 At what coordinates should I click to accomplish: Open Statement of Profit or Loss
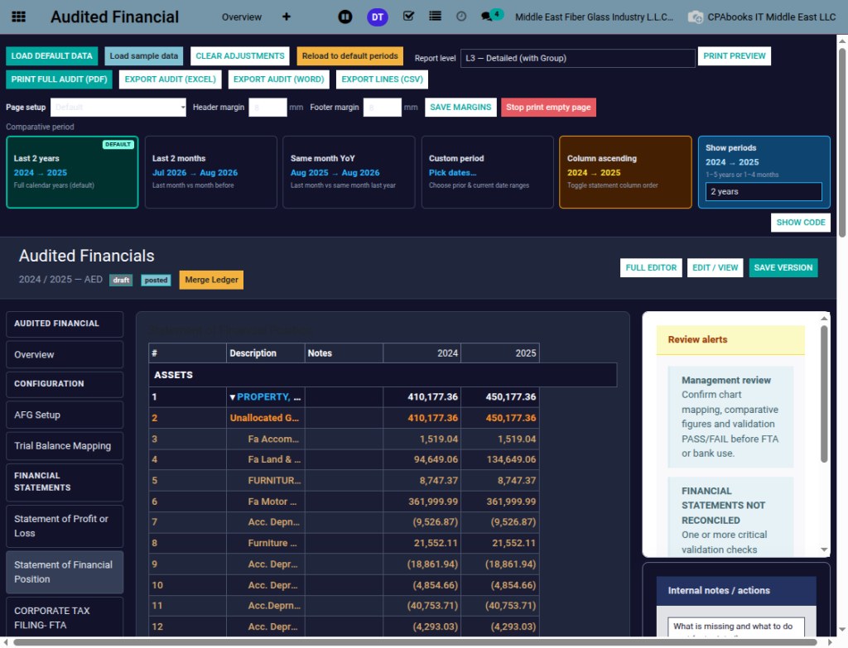[x=65, y=526]
